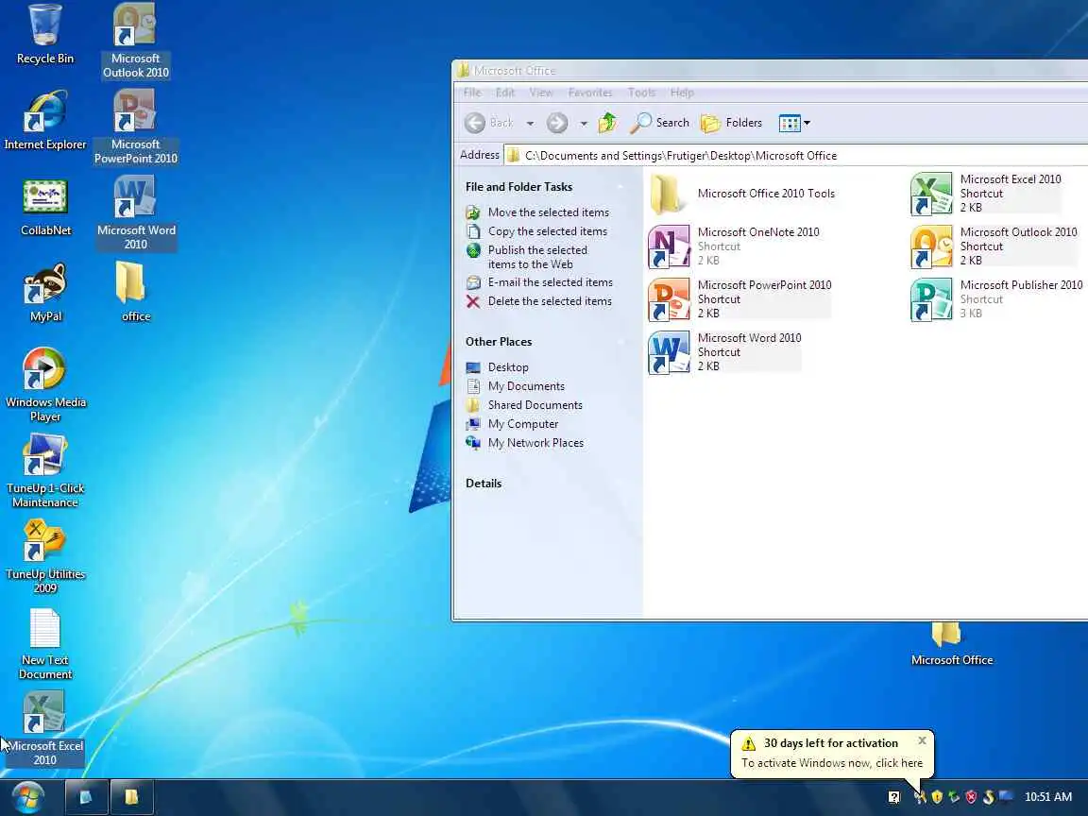The height and width of the screenshot is (816, 1088).
Task: Toggle the Folders pane in Explorer toolbar
Action: pyautogui.click(x=731, y=123)
